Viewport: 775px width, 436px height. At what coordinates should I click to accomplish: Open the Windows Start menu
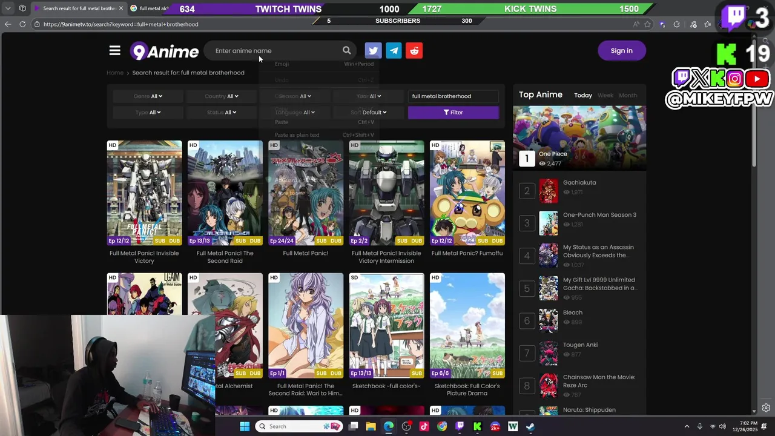(x=245, y=426)
